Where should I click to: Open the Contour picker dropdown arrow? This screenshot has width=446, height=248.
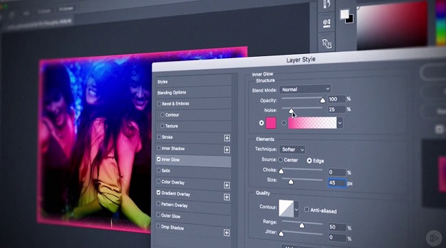click(x=296, y=210)
